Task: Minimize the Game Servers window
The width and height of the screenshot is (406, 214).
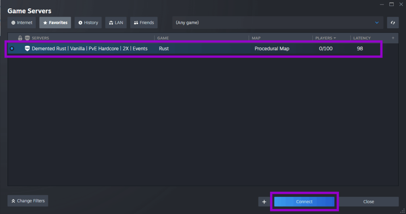Action: 382,4
